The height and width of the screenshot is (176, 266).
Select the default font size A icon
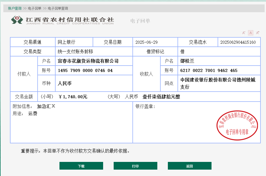[x=251, y=33]
